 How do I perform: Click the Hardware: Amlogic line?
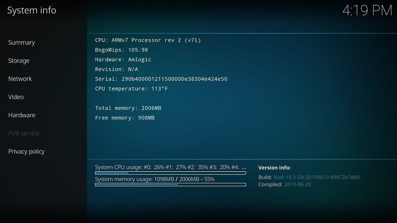pyautogui.click(x=123, y=59)
